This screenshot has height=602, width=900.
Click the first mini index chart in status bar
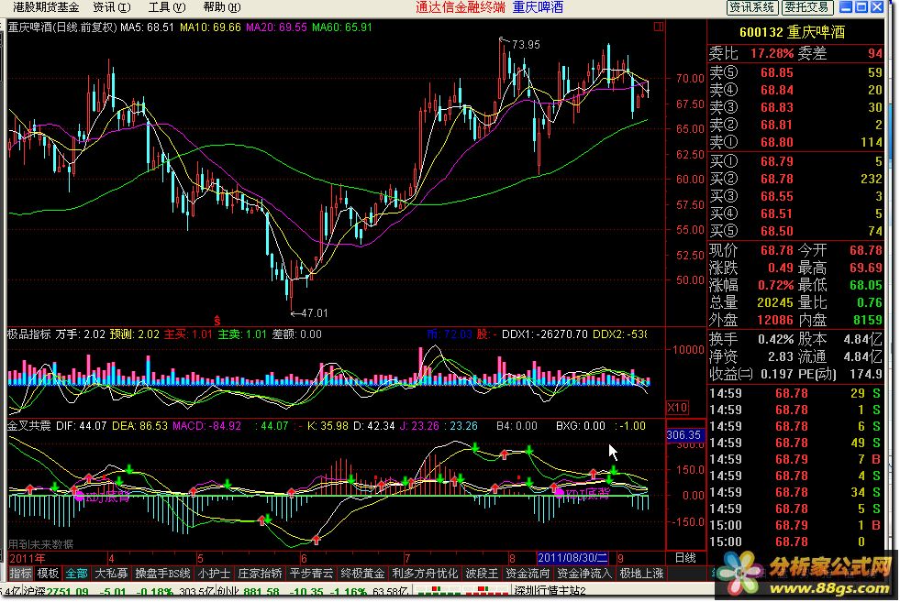coord(439,590)
